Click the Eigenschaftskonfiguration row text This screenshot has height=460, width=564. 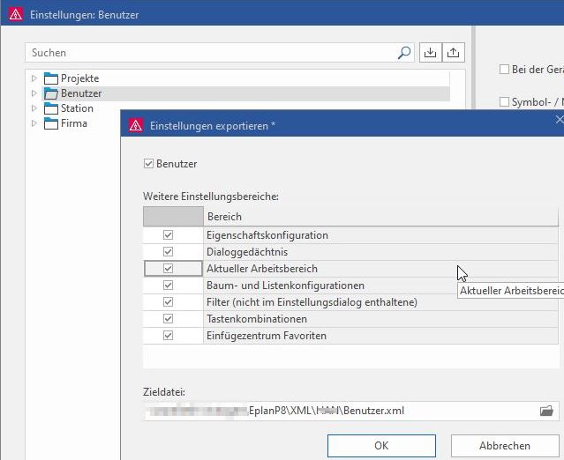click(x=267, y=235)
